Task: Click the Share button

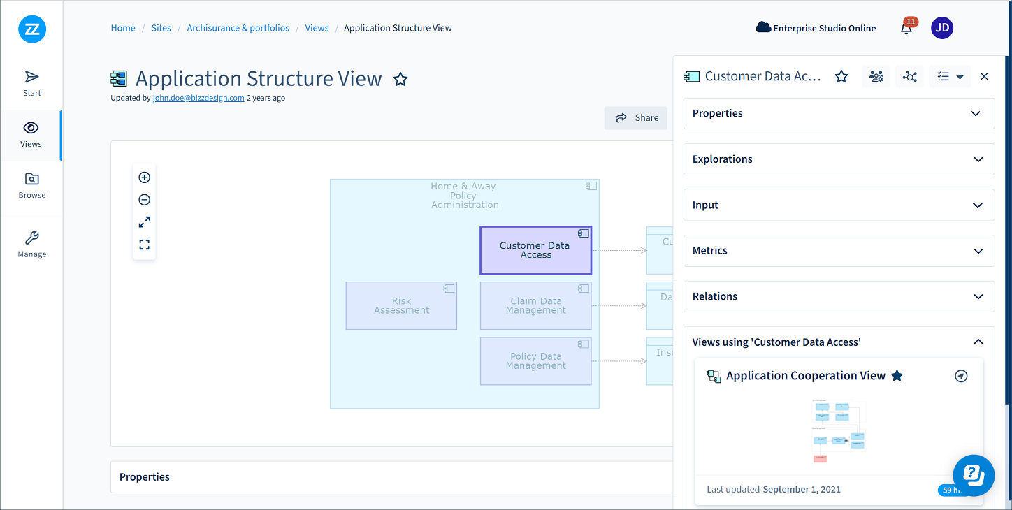Action: click(636, 118)
